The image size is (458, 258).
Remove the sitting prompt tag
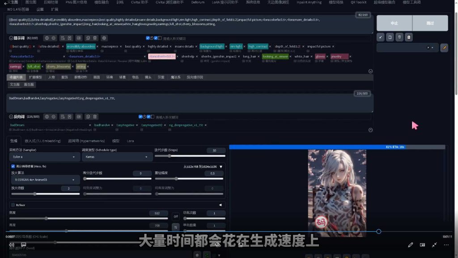pos(88,67)
